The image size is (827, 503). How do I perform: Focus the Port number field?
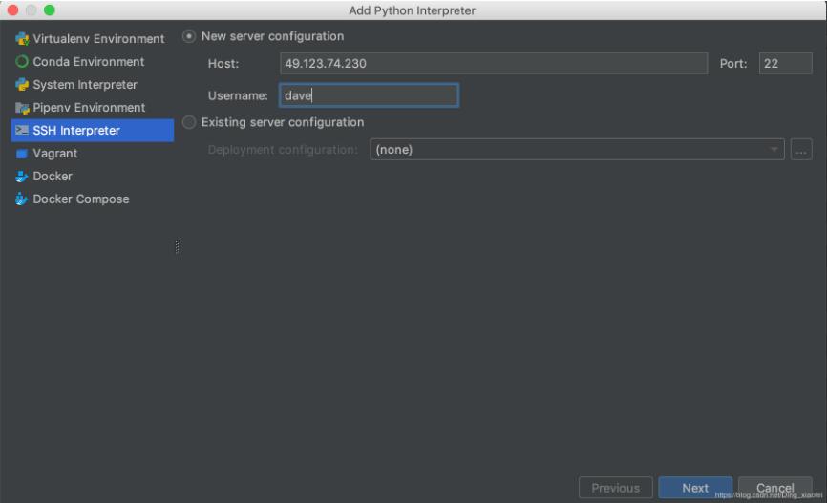(x=785, y=64)
